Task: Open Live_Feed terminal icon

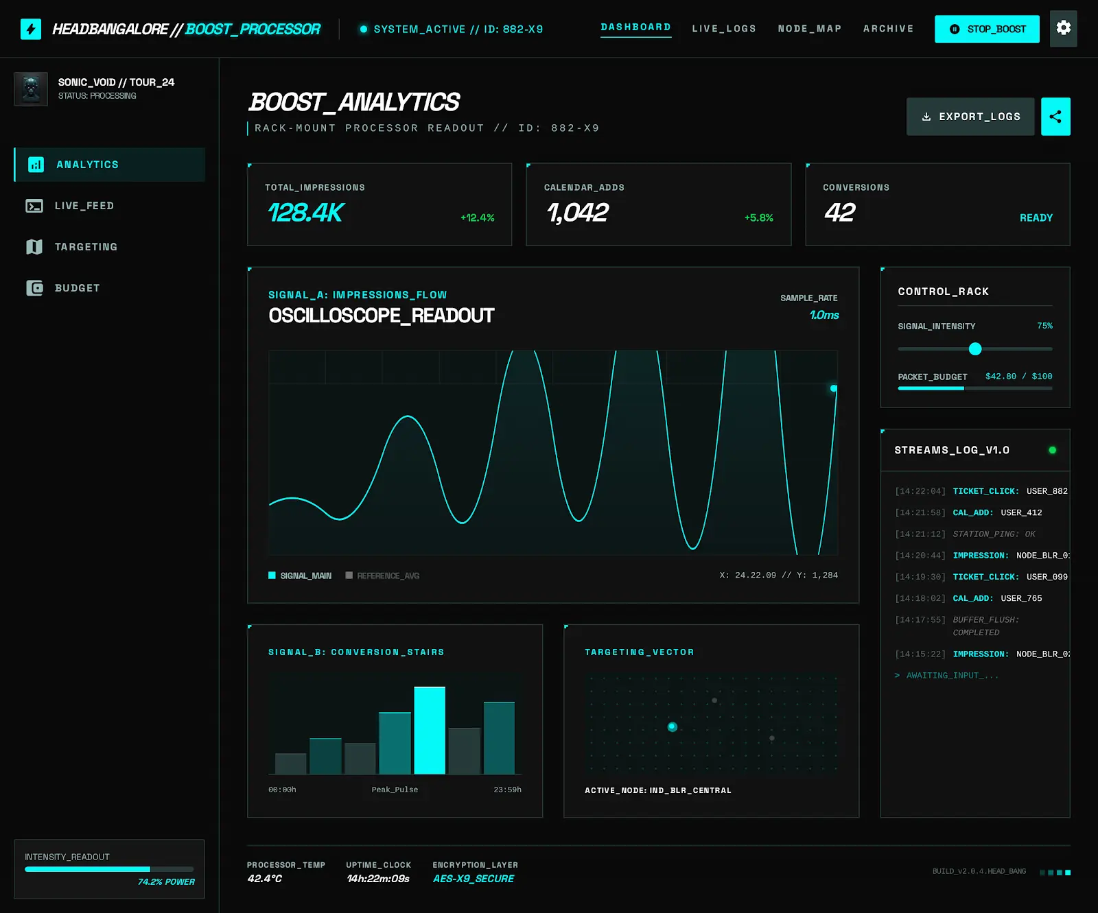Action: (34, 206)
